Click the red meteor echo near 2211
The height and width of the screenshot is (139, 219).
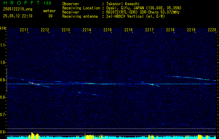(34, 83)
